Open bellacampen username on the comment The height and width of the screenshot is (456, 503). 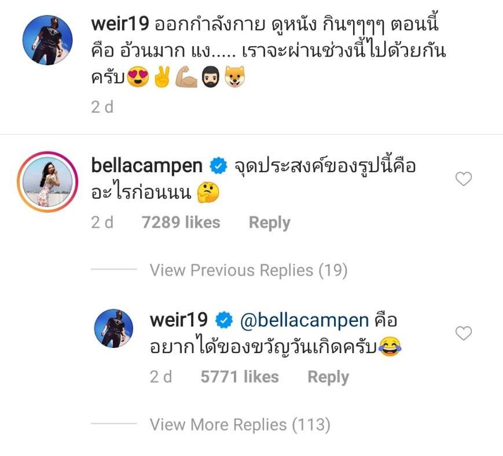coord(147,166)
